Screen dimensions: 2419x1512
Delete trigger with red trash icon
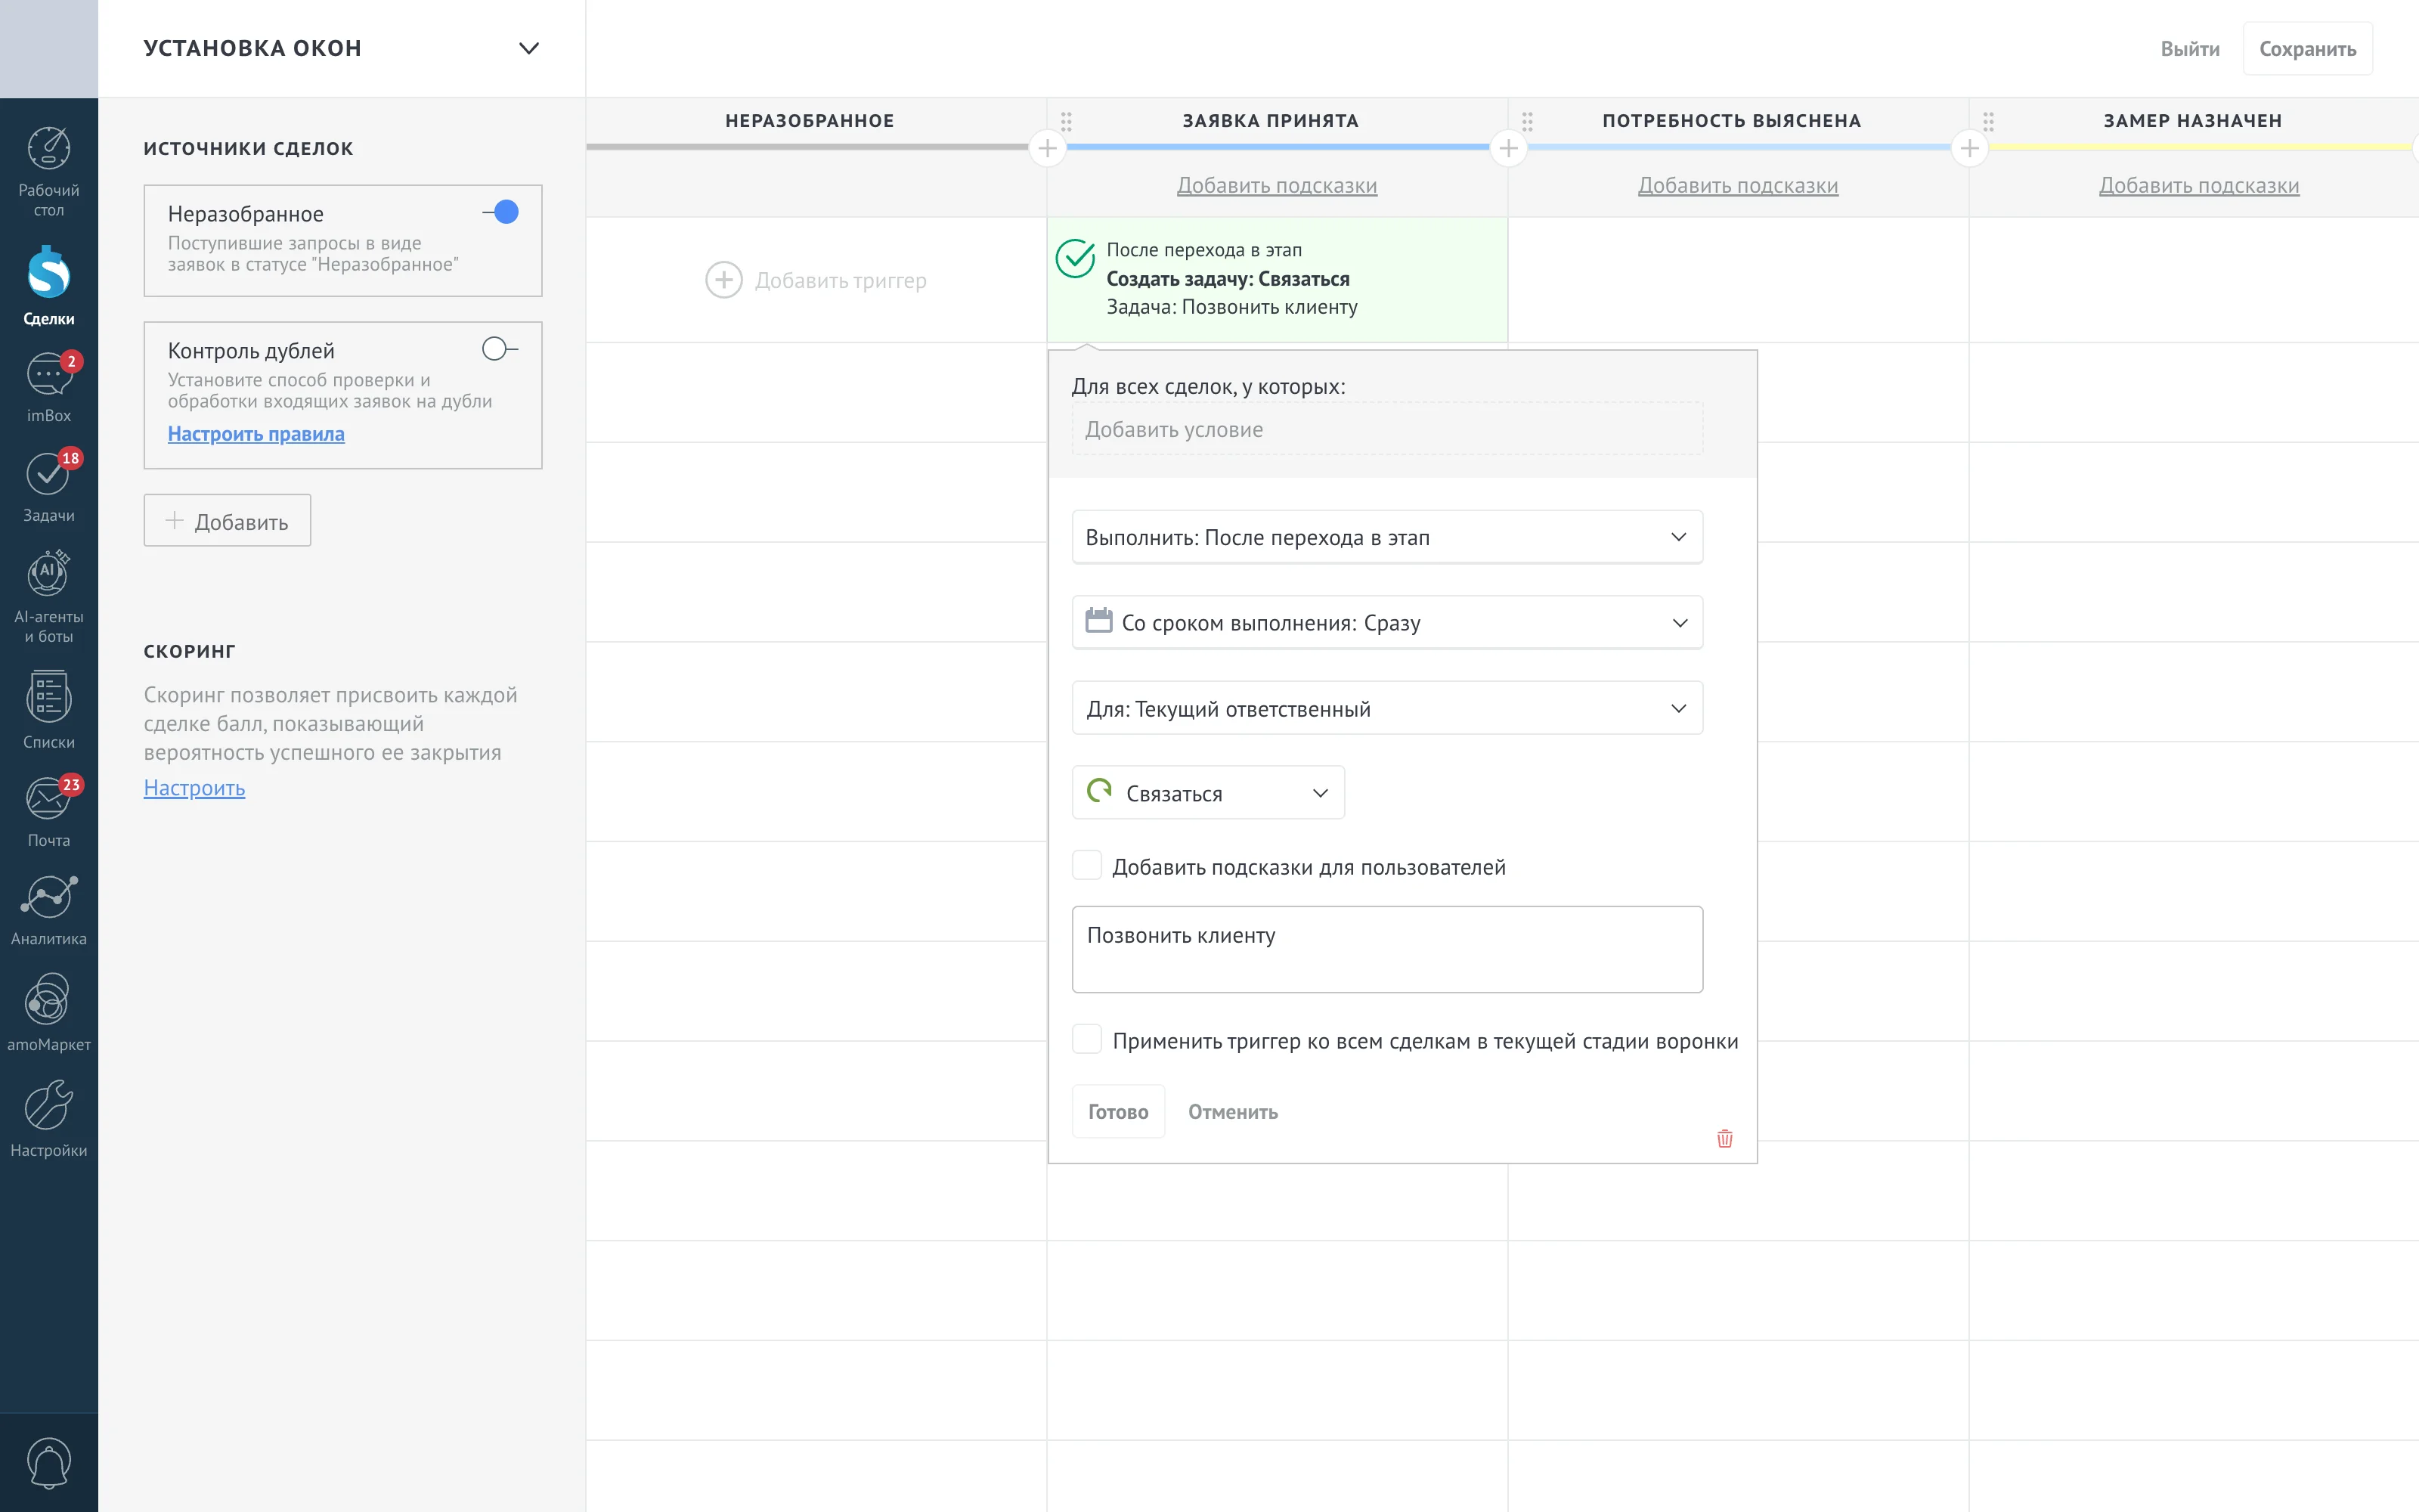pyautogui.click(x=1724, y=1138)
